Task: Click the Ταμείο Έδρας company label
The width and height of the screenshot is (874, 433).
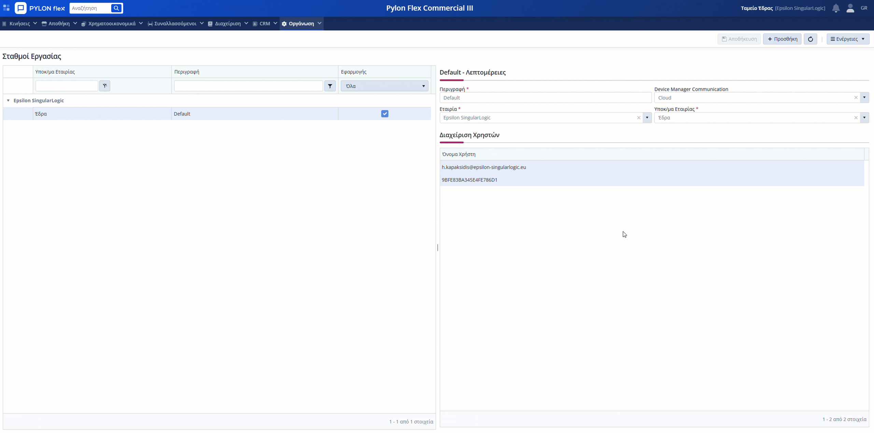Action: click(757, 8)
